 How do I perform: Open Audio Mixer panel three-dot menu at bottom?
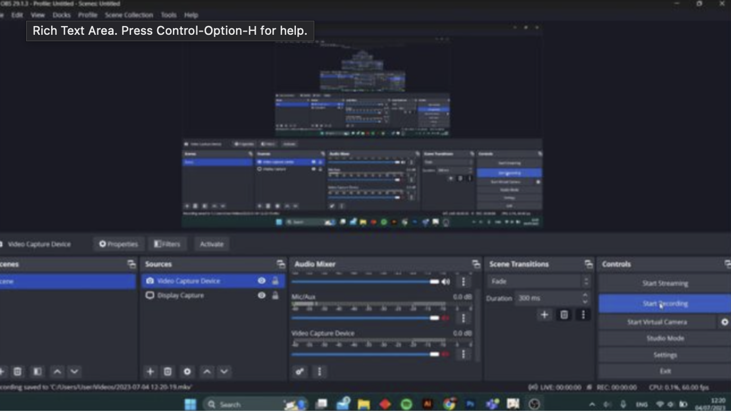pyautogui.click(x=319, y=372)
